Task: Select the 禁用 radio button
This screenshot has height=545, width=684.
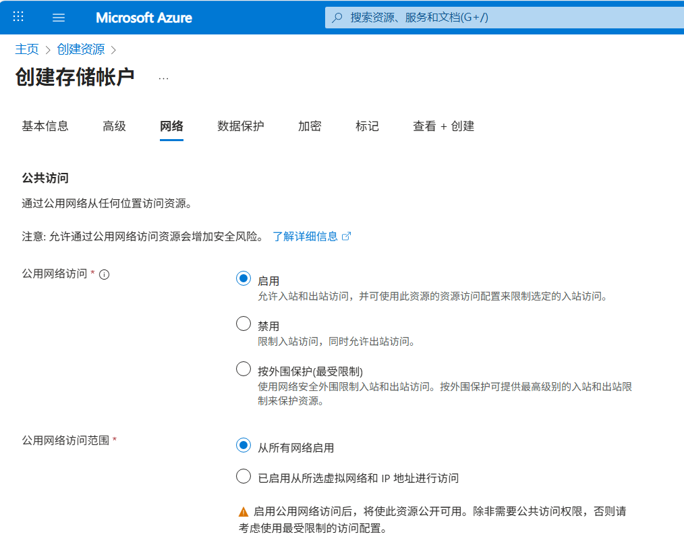Action: (x=244, y=324)
